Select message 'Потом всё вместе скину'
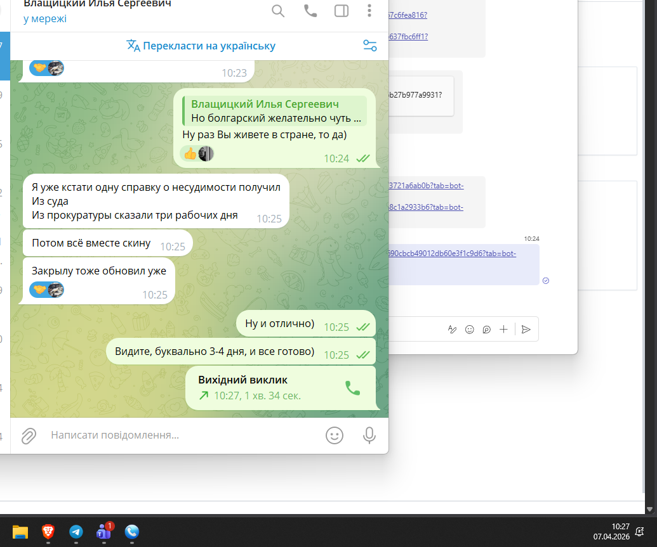657x547 pixels. pos(108,243)
